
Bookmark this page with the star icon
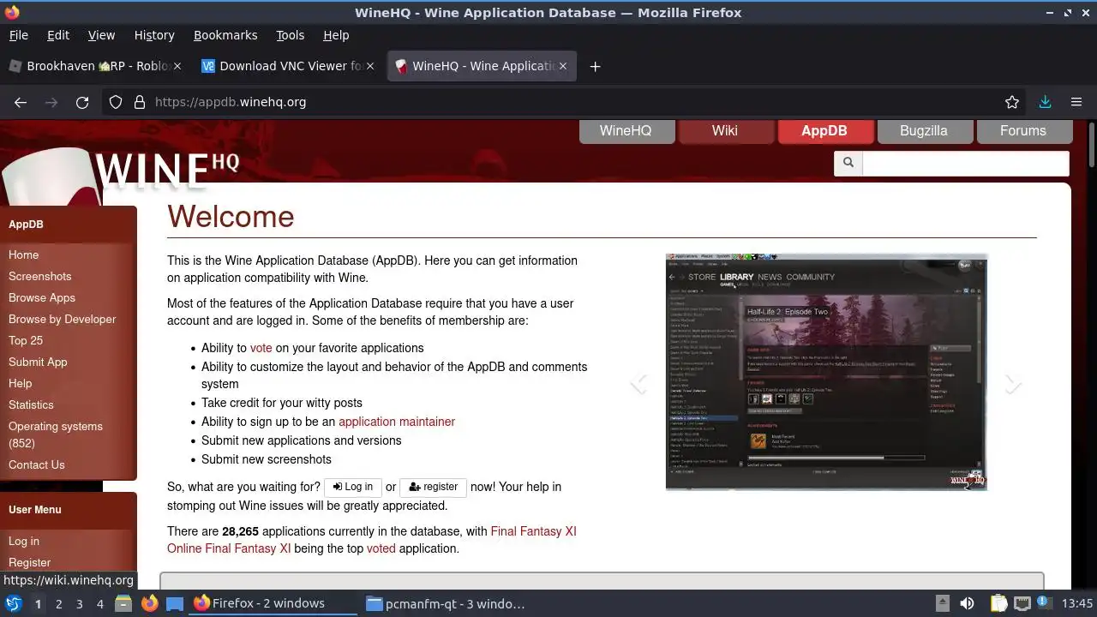coord(1012,102)
